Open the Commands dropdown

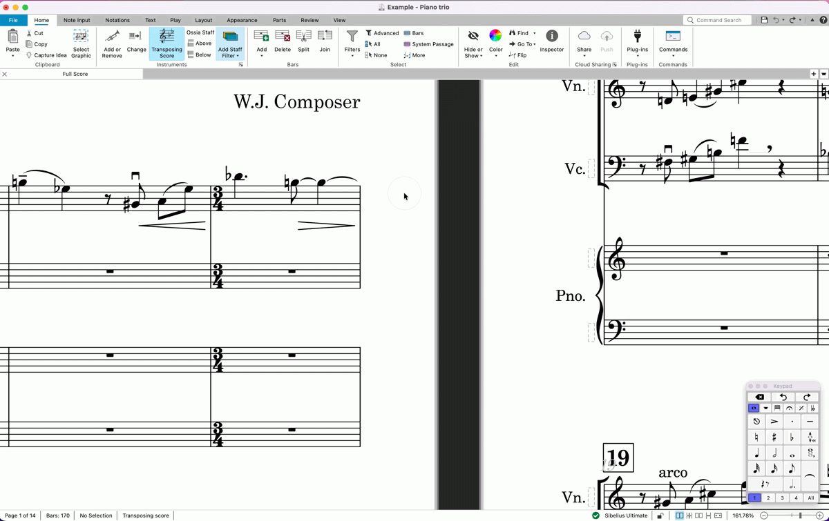[673, 43]
